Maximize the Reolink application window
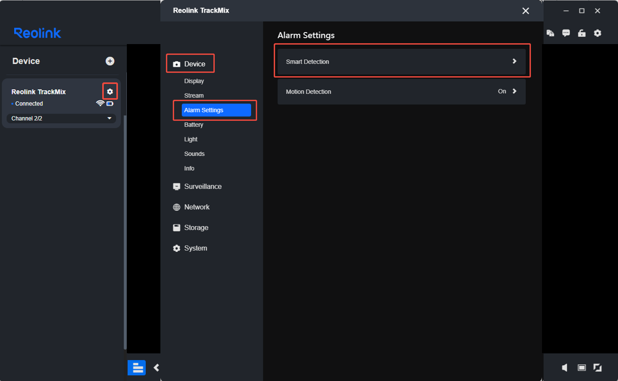This screenshot has width=618, height=381. tap(582, 10)
